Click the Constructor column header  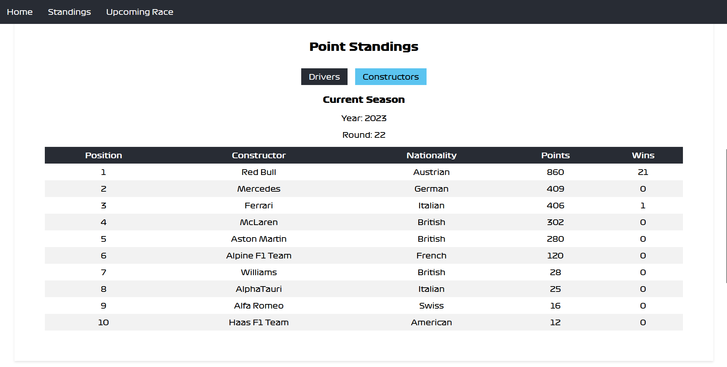(x=259, y=155)
